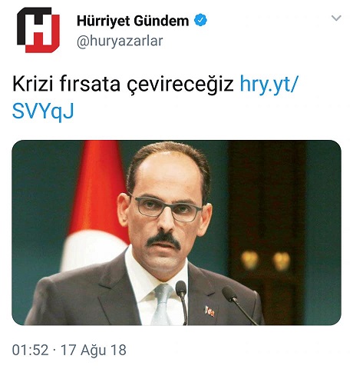This screenshot has width=353, height=369.
Task: Click the right-side microphone in the photo
Action: coord(238,304)
